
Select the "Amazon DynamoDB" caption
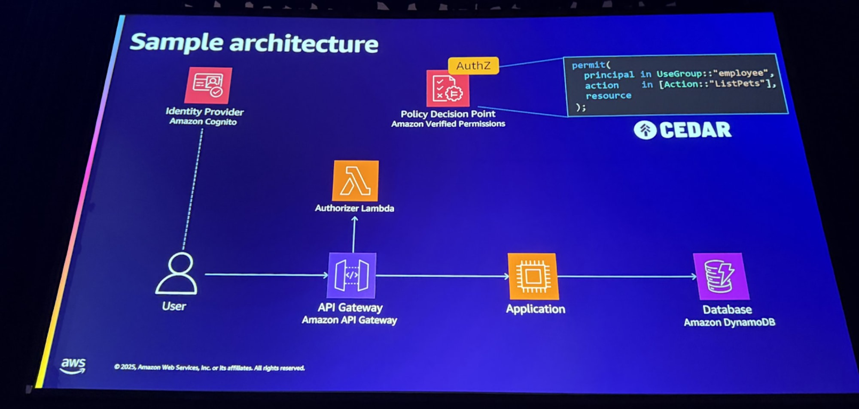729,322
